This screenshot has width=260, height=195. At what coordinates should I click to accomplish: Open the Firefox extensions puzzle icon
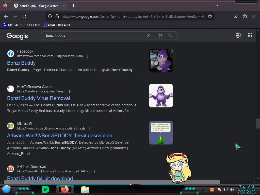tap(245, 17)
